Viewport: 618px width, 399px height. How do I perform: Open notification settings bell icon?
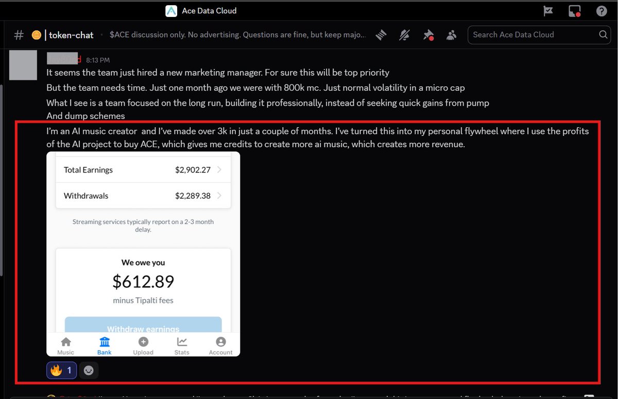point(405,34)
